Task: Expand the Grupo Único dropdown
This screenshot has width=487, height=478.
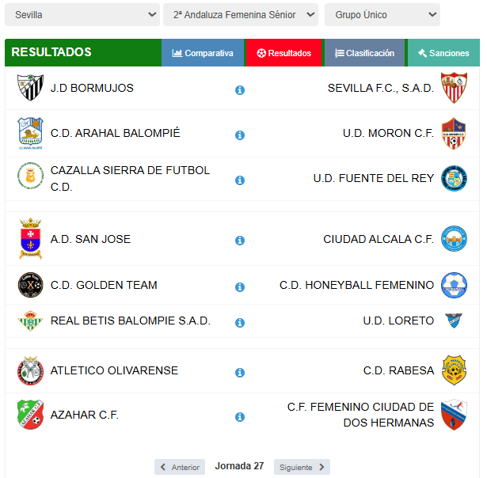Action: (x=382, y=14)
